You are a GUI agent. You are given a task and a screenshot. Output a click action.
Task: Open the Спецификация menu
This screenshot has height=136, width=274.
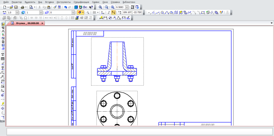pyautogui.click(x=81, y=2)
